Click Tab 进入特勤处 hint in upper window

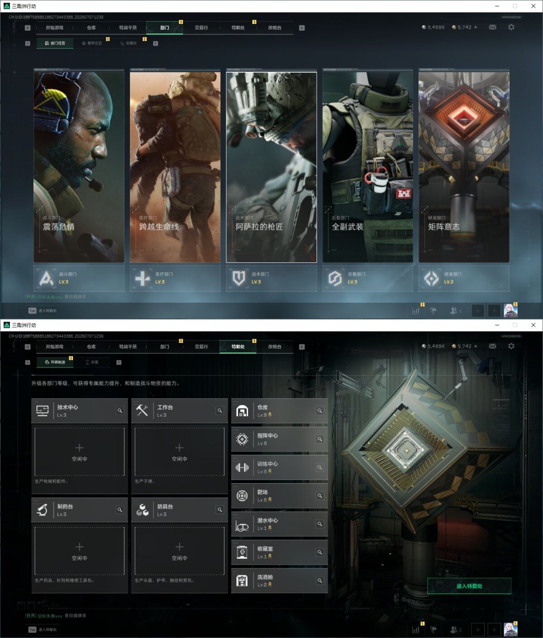[x=43, y=311]
